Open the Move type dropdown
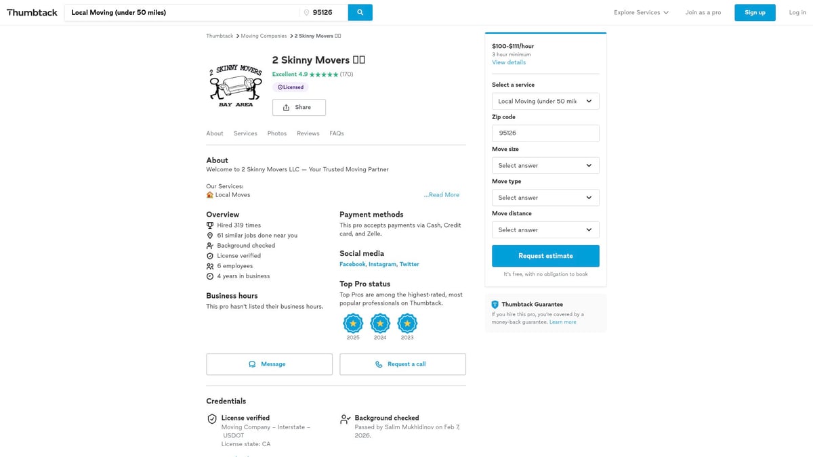Screen dimensions: 813x457 coord(545,198)
